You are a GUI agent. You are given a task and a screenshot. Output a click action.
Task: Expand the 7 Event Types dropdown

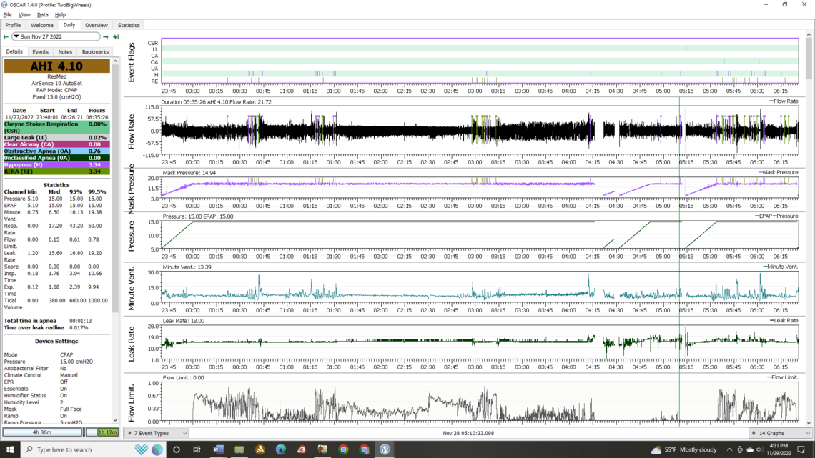pyautogui.click(x=157, y=433)
